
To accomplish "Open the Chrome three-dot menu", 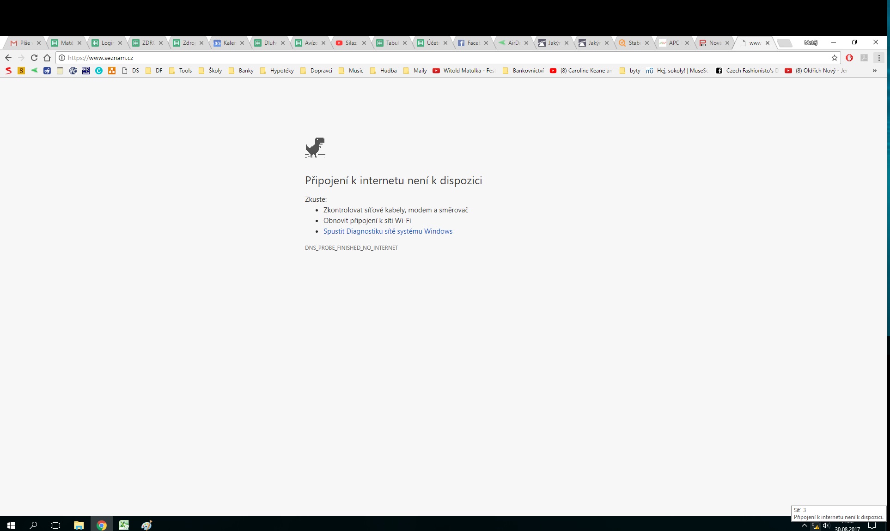I will point(879,58).
